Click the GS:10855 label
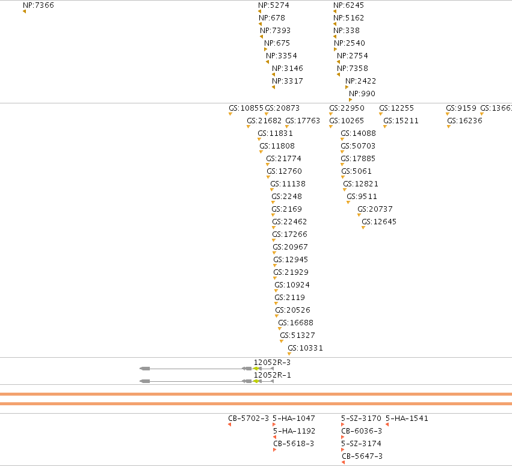 tap(246, 108)
